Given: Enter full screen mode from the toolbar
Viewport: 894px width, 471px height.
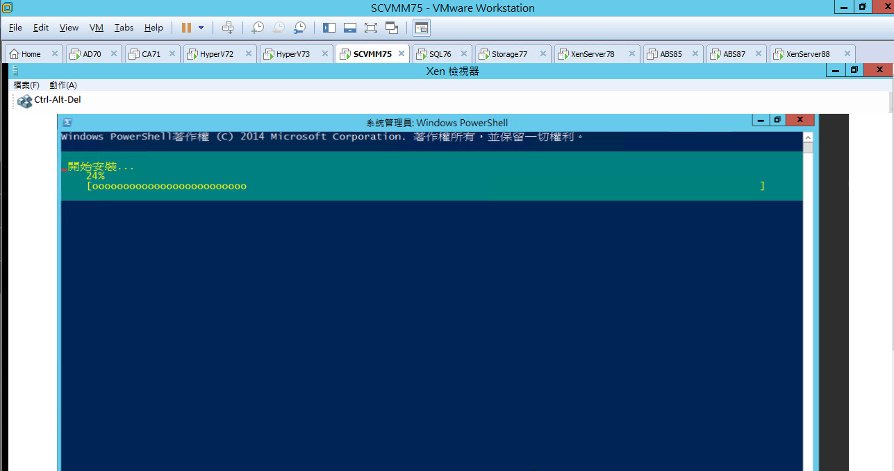Looking at the screenshot, I should [371, 28].
